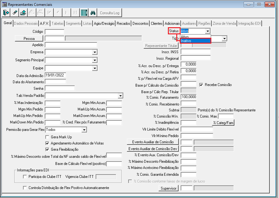279x198 pixels.
Task: Click the Consulta Log button
Action: [110, 13]
